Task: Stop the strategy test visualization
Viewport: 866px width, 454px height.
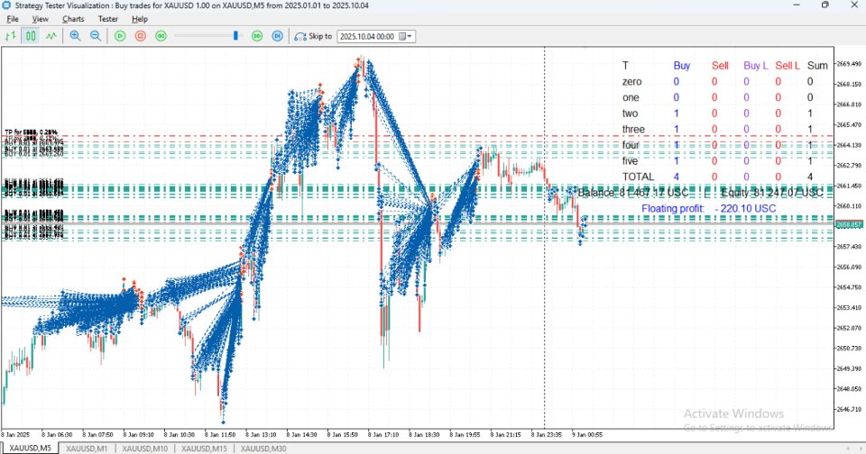Action: (x=140, y=36)
